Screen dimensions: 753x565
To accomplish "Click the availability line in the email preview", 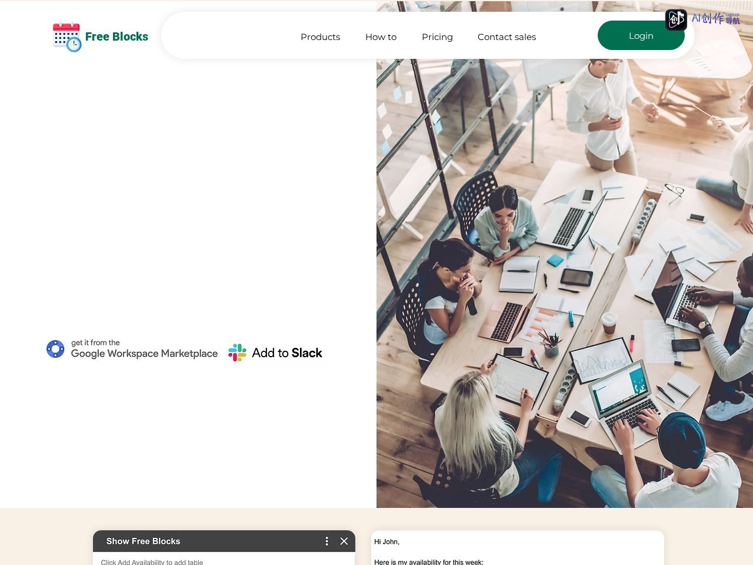I will (429, 562).
